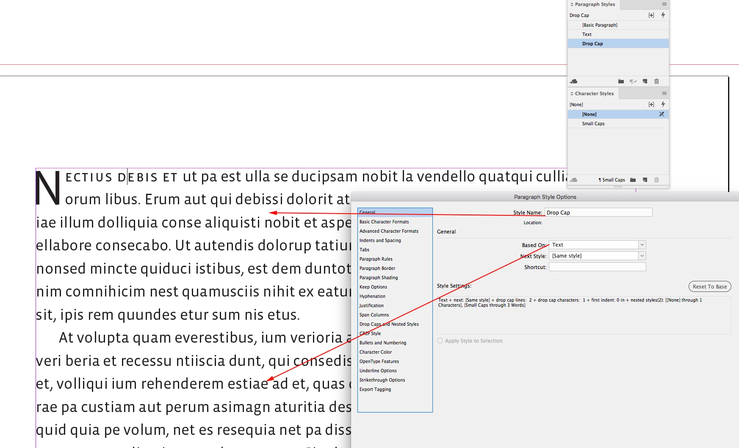Click the trash icon in Character Styles
The width and height of the screenshot is (739, 448).
click(x=656, y=180)
